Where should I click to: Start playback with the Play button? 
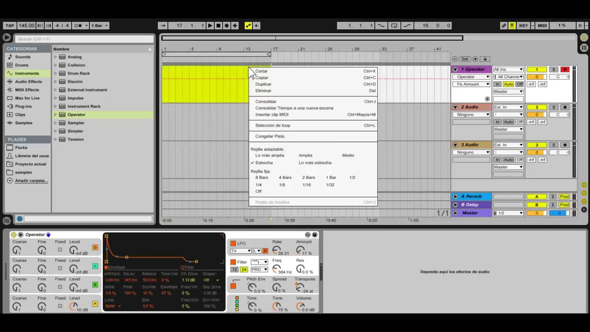pyautogui.click(x=210, y=26)
